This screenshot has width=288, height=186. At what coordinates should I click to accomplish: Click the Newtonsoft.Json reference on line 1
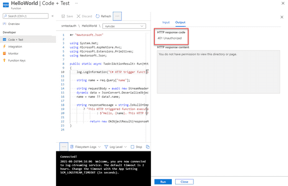89,35
